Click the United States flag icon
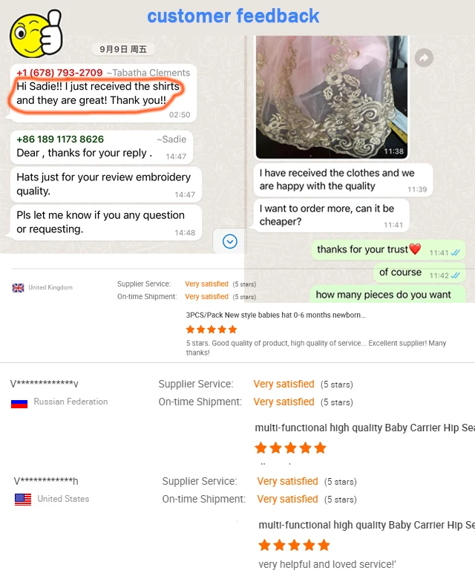The height and width of the screenshot is (579, 475). (x=23, y=500)
